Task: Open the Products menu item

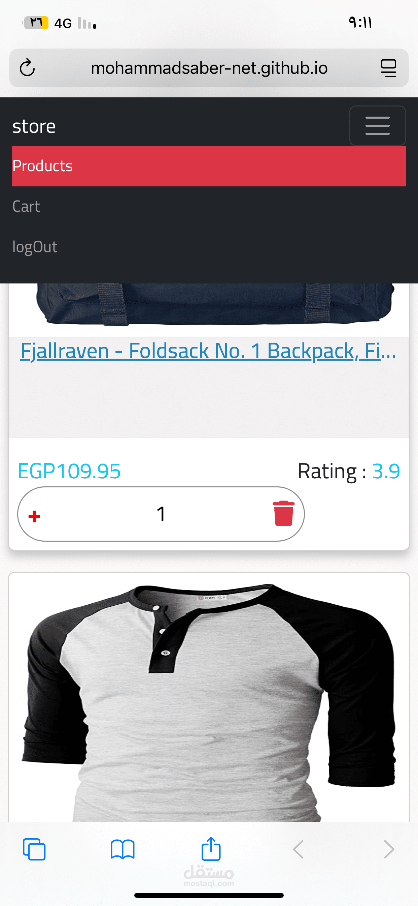Action: [209, 166]
